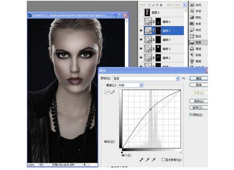Open the 通道 channel dropdown showing RGB

coord(131,85)
